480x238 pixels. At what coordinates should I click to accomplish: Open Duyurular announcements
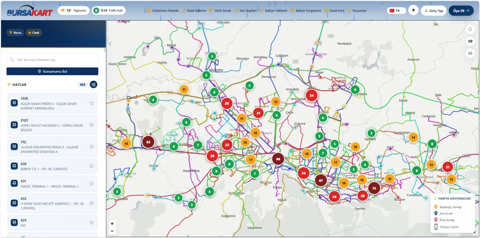pos(357,11)
